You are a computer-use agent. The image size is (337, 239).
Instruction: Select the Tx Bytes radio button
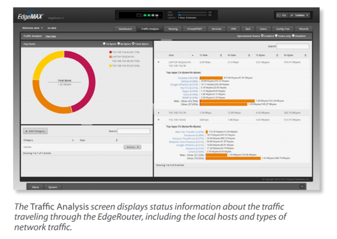(104, 44)
